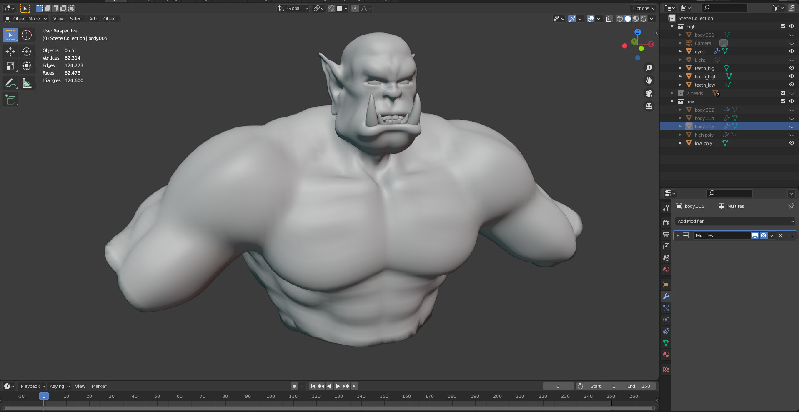Open Material properties tab

click(x=666, y=355)
